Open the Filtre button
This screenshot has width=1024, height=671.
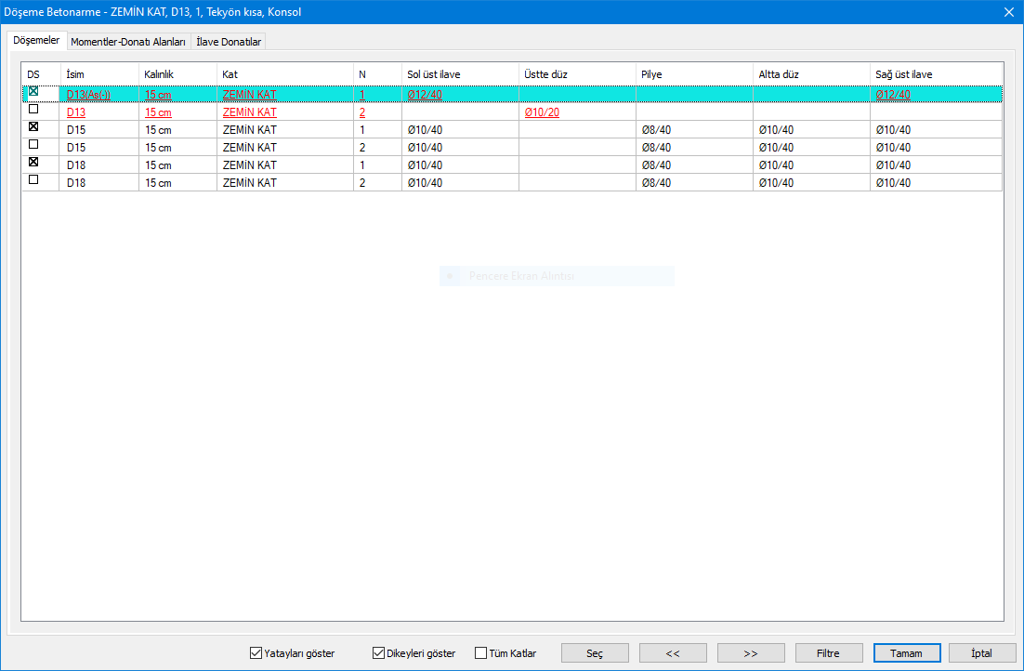tap(828, 653)
